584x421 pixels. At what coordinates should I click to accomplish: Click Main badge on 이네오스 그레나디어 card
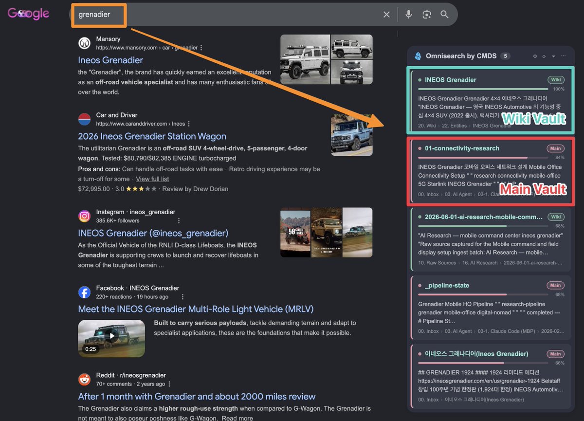point(555,354)
